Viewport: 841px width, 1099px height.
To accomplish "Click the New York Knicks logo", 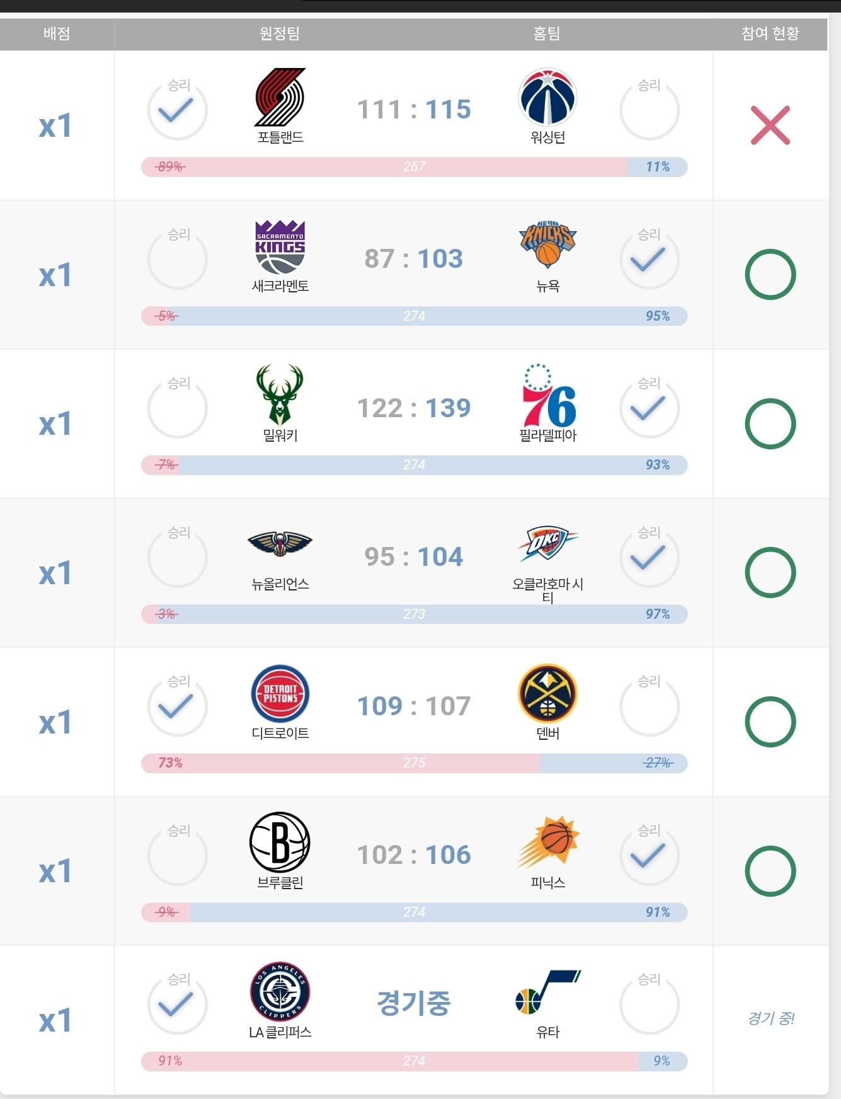I will [x=547, y=245].
